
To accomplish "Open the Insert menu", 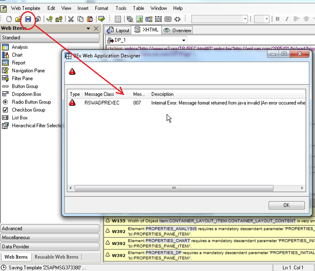I will tap(83, 8).
